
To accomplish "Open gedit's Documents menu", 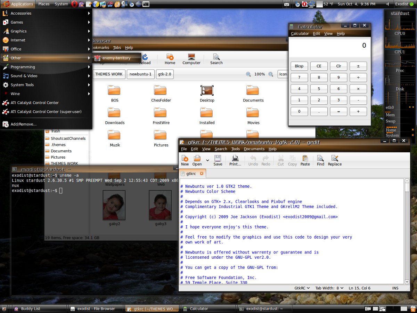I will pyautogui.click(x=254, y=149).
